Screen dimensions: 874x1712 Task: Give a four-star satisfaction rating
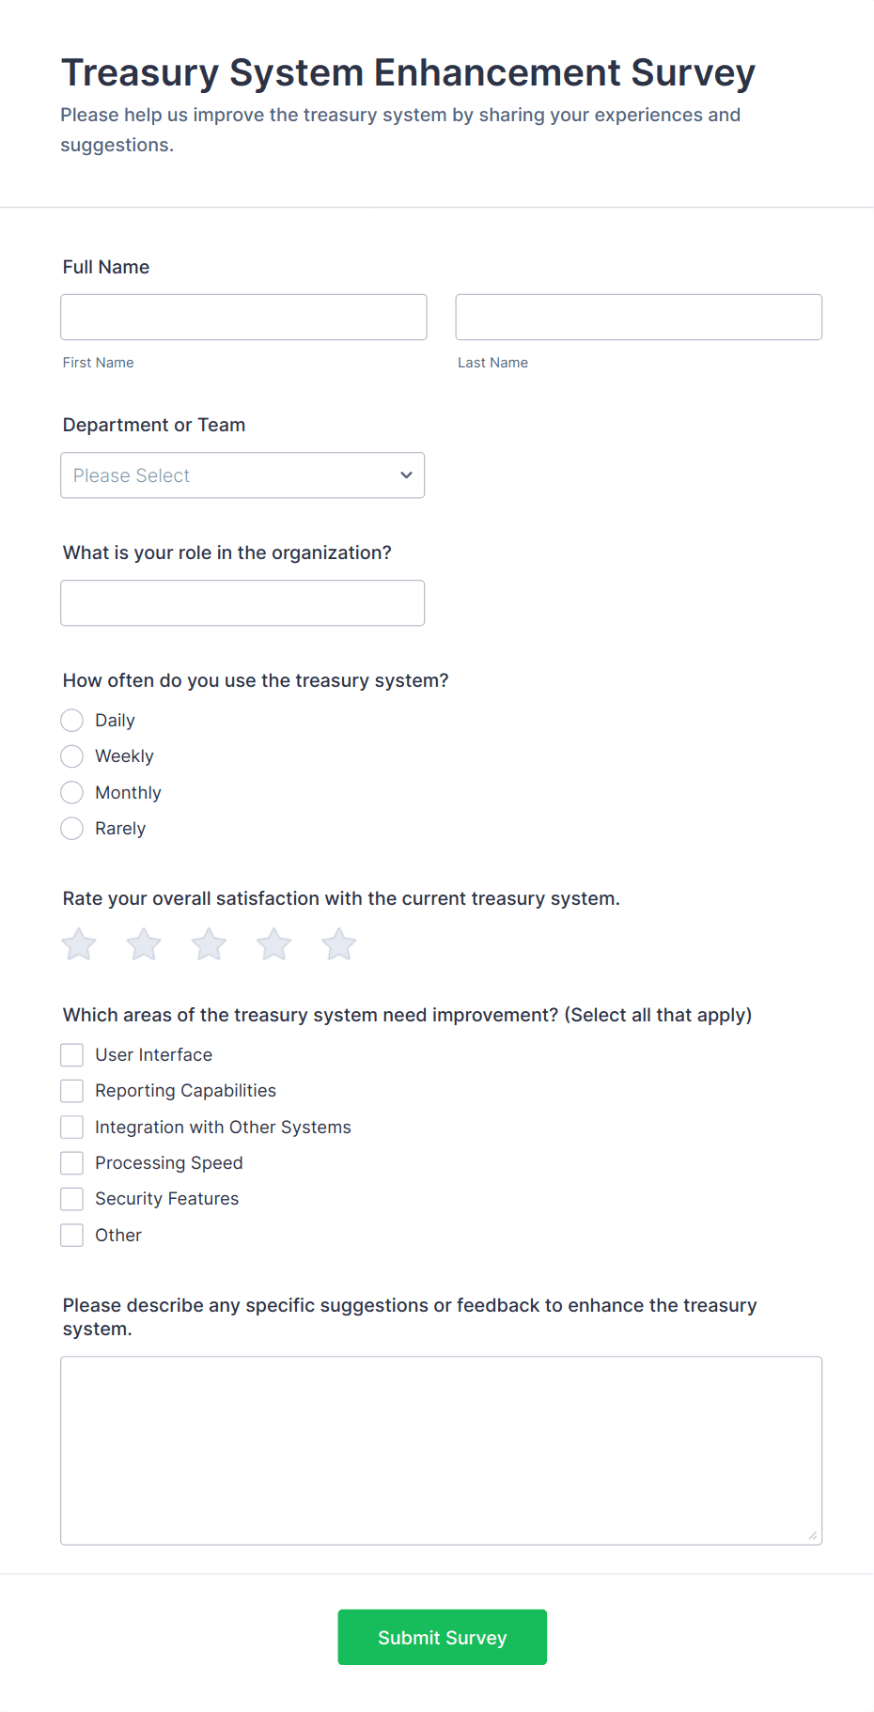tap(274, 944)
